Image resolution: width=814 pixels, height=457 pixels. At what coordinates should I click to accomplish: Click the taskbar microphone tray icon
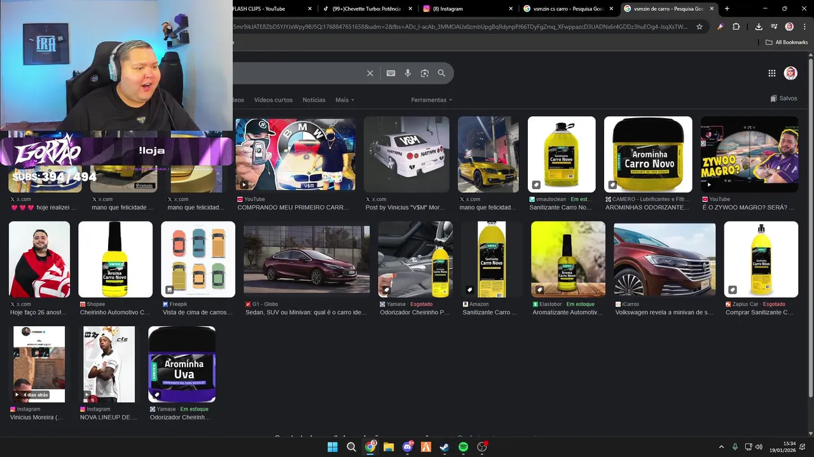735,447
